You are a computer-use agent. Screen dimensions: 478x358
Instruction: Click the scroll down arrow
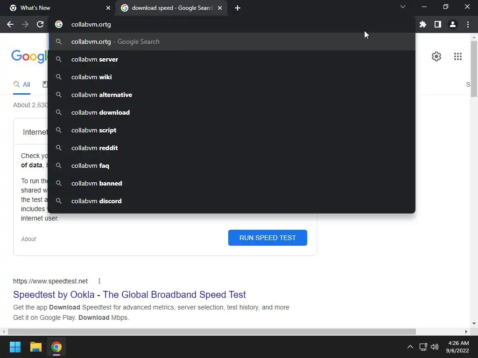tap(474, 324)
